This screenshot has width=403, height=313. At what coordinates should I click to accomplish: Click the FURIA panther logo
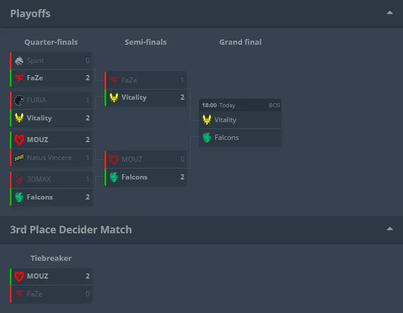(x=19, y=100)
